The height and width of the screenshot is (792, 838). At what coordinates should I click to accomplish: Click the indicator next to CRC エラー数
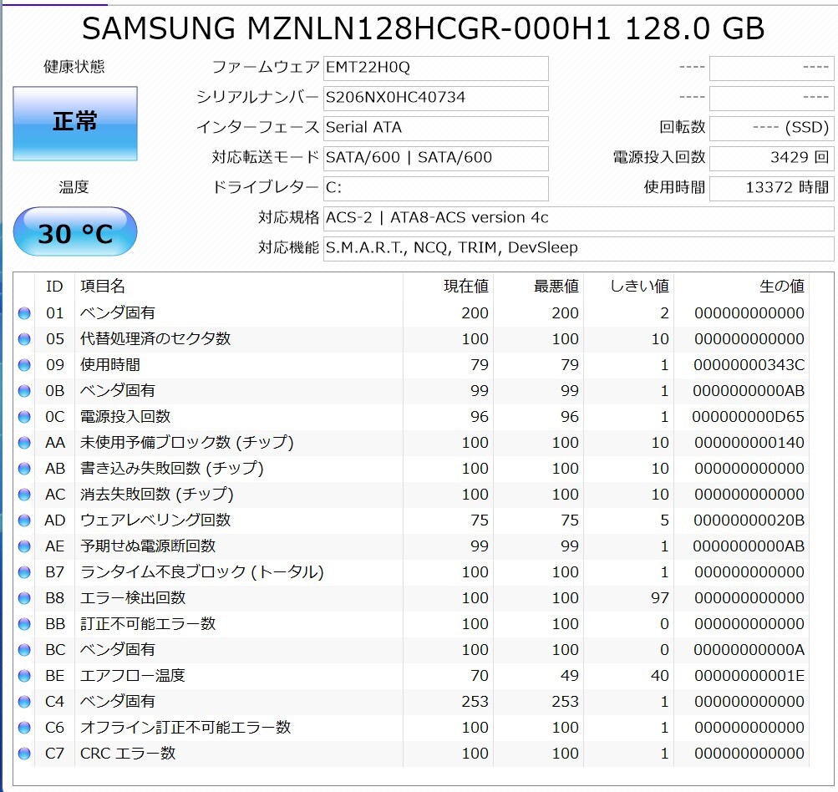(x=24, y=753)
